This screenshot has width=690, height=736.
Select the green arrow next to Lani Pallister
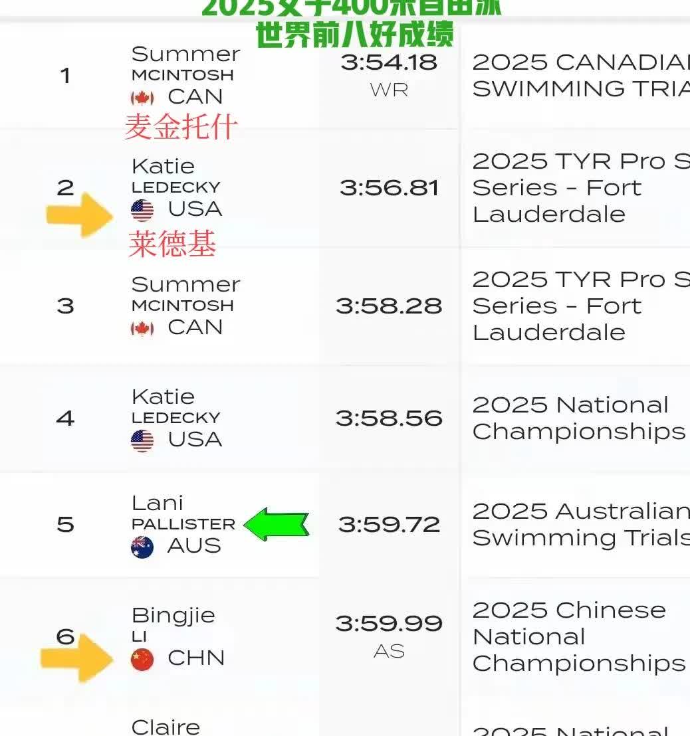(276, 525)
